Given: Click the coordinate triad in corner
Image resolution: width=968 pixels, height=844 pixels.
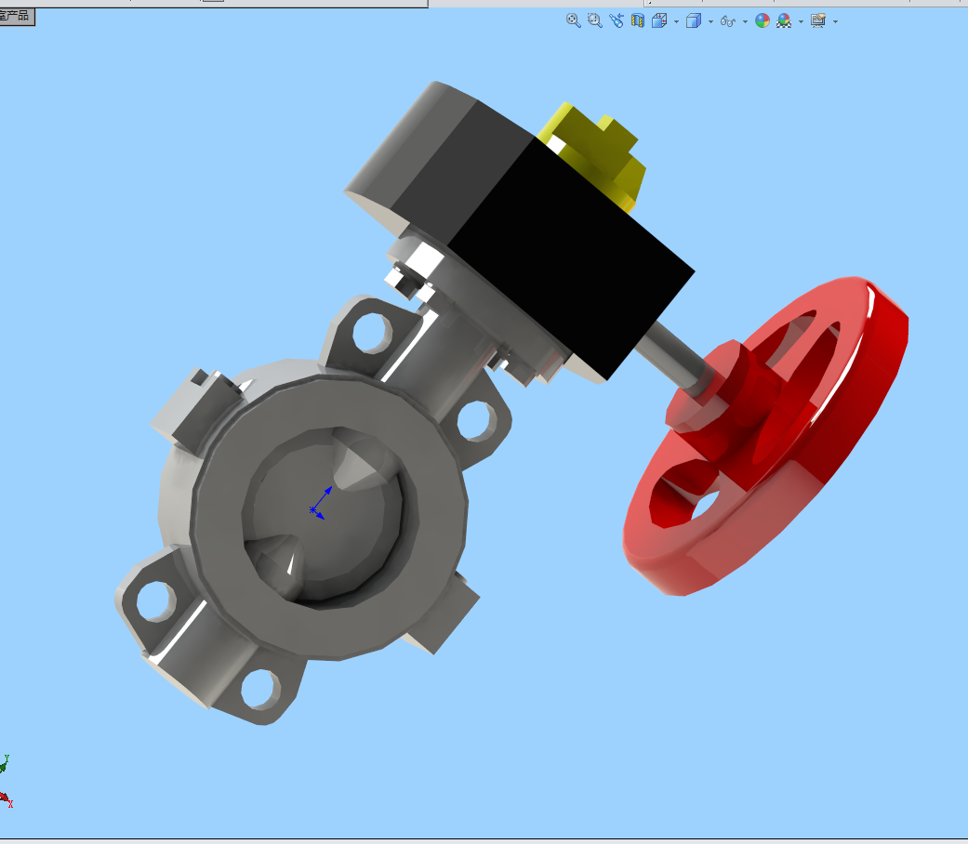Looking at the screenshot, I should pos(6,781).
